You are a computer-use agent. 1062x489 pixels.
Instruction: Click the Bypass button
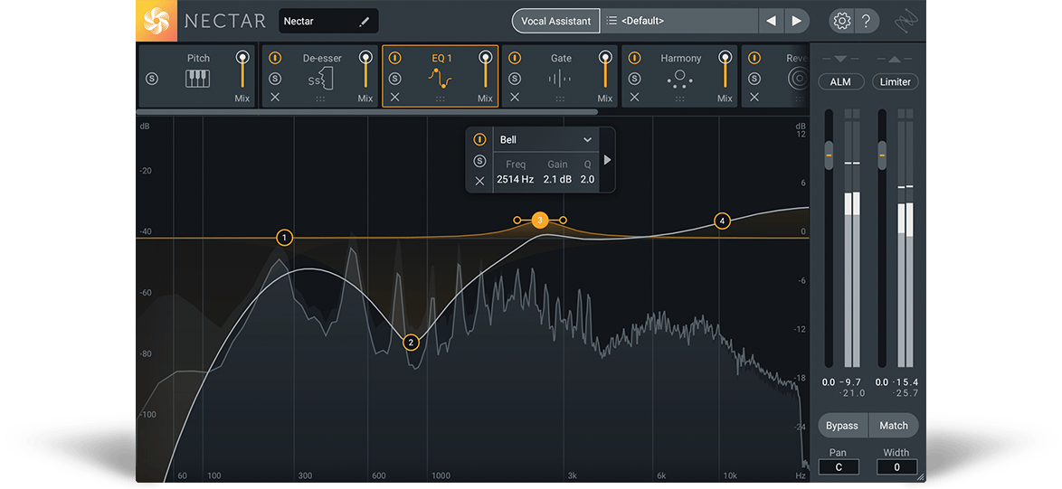click(842, 426)
